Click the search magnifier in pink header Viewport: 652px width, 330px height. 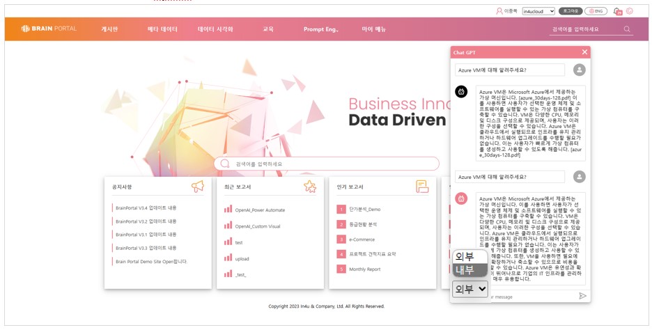point(627,29)
